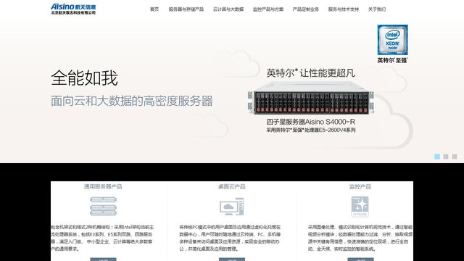Click the Intel Xeon inside badge
The image size is (464, 261).
coord(392,40)
